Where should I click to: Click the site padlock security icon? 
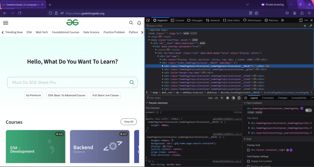tap(56, 13)
